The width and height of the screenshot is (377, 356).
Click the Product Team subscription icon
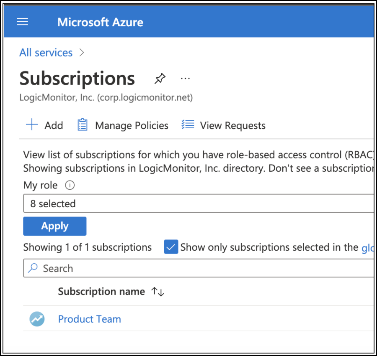(37, 319)
